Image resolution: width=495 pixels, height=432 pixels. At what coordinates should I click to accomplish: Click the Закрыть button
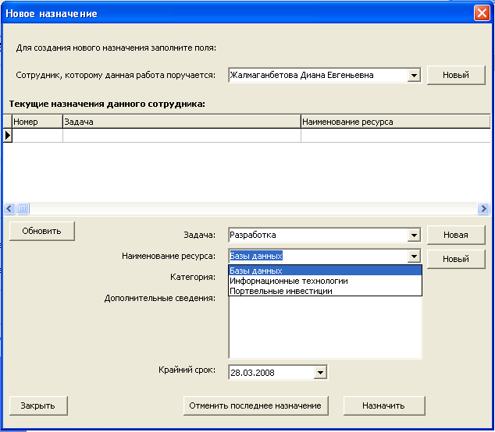coord(38,405)
